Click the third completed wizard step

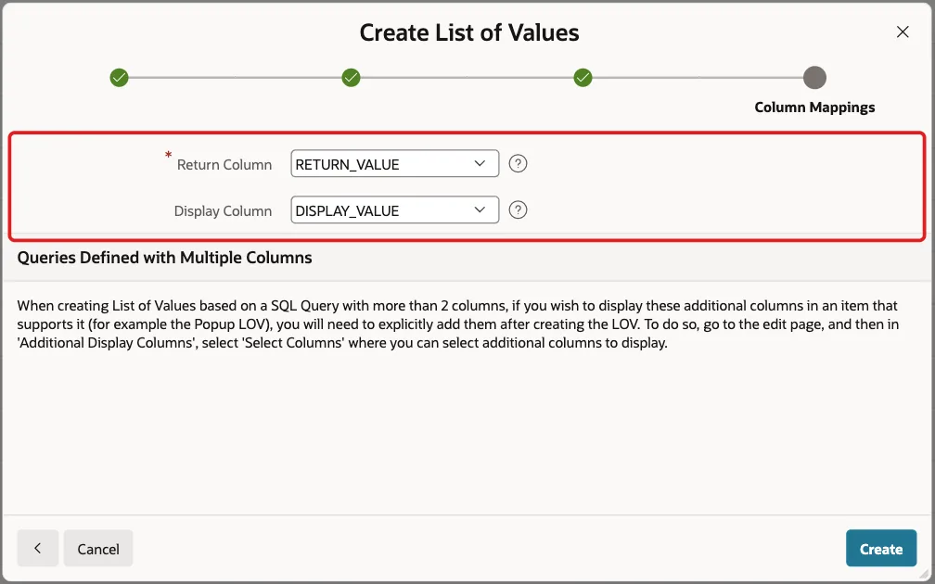point(583,78)
